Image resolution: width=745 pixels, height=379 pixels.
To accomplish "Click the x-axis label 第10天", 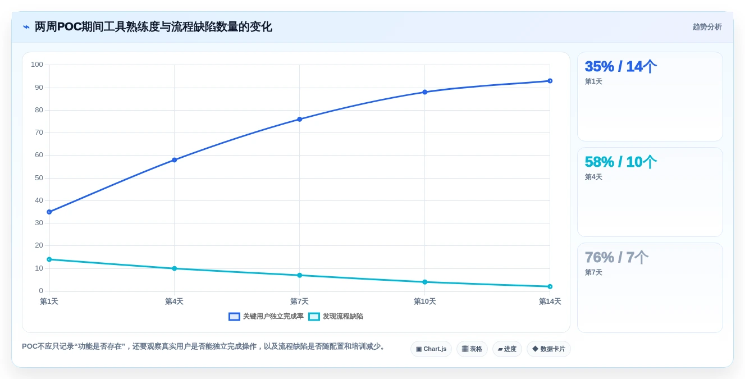I will (425, 302).
